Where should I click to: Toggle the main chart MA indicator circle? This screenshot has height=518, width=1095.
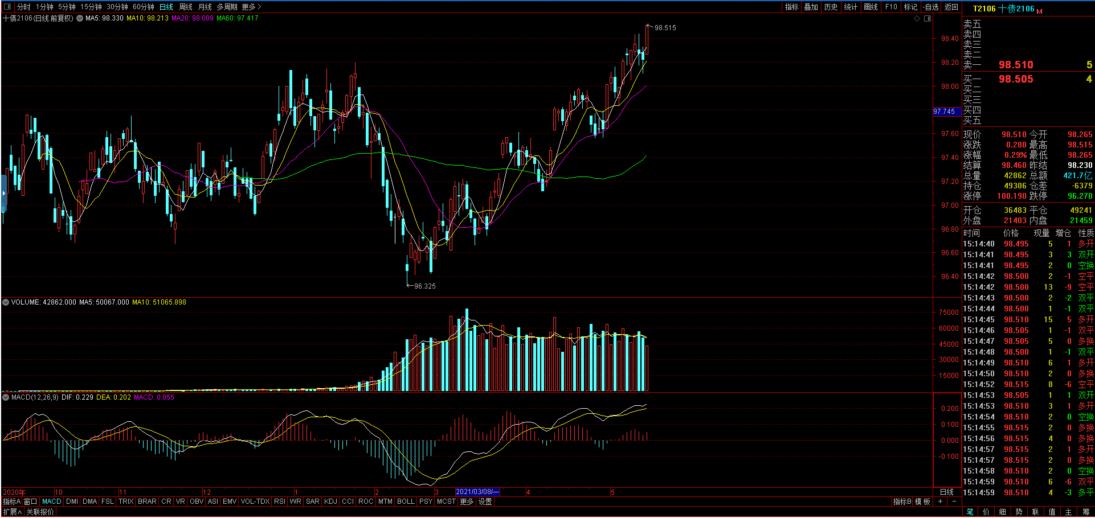80,18
